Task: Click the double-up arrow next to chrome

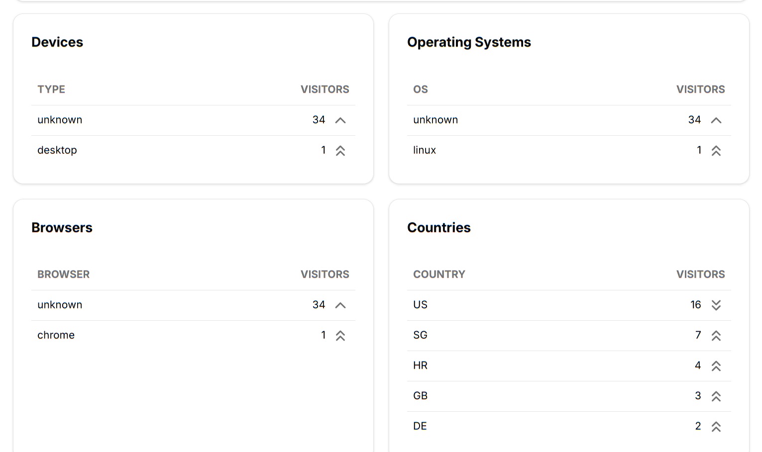Action: (340, 336)
